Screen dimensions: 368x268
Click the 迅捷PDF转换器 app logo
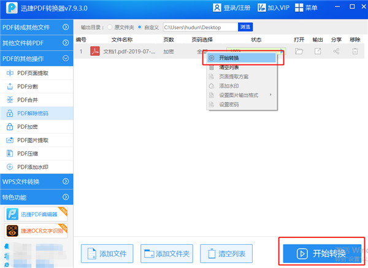coord(12,8)
